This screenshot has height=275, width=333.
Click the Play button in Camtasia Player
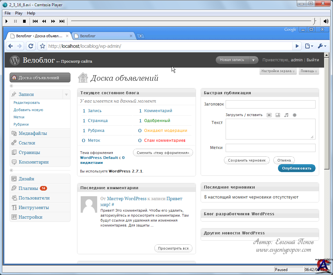pyautogui.click(x=7, y=21)
